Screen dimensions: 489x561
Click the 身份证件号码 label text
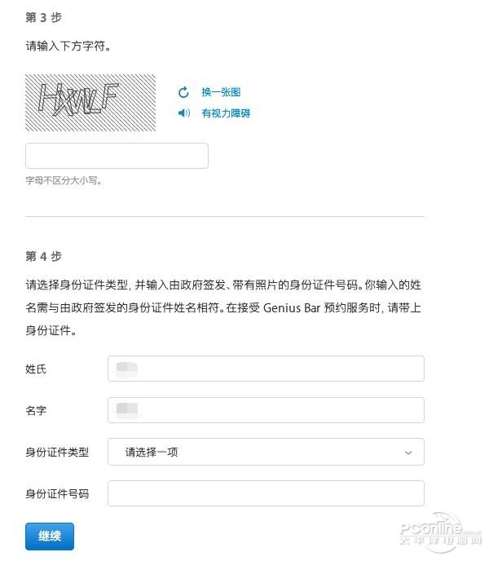click(x=57, y=494)
